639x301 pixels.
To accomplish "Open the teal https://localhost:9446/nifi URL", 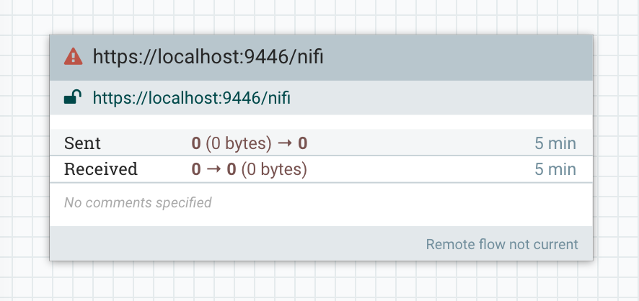I will [192, 98].
